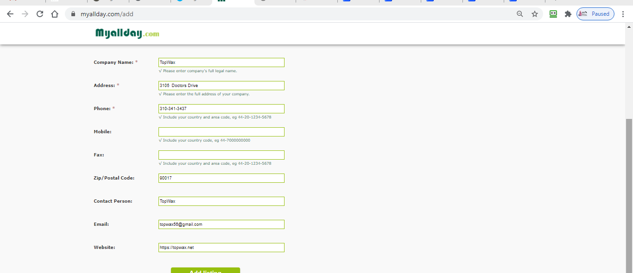This screenshot has width=633, height=273.
Task: Click the 'Contact Person:' label
Action: click(x=113, y=201)
